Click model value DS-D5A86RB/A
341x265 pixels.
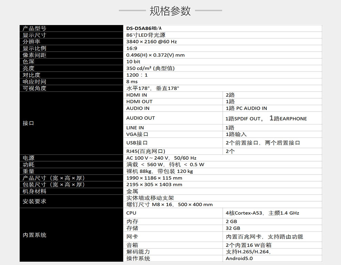144,28
